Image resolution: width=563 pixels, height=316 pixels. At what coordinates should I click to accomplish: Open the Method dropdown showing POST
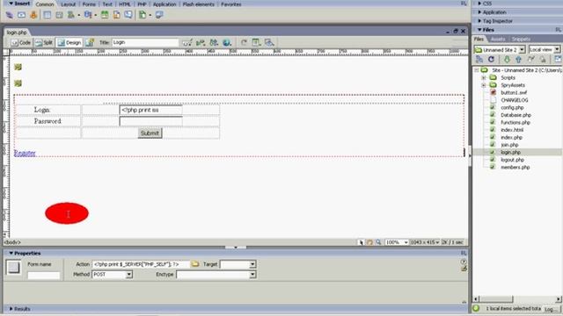pyautogui.click(x=129, y=275)
